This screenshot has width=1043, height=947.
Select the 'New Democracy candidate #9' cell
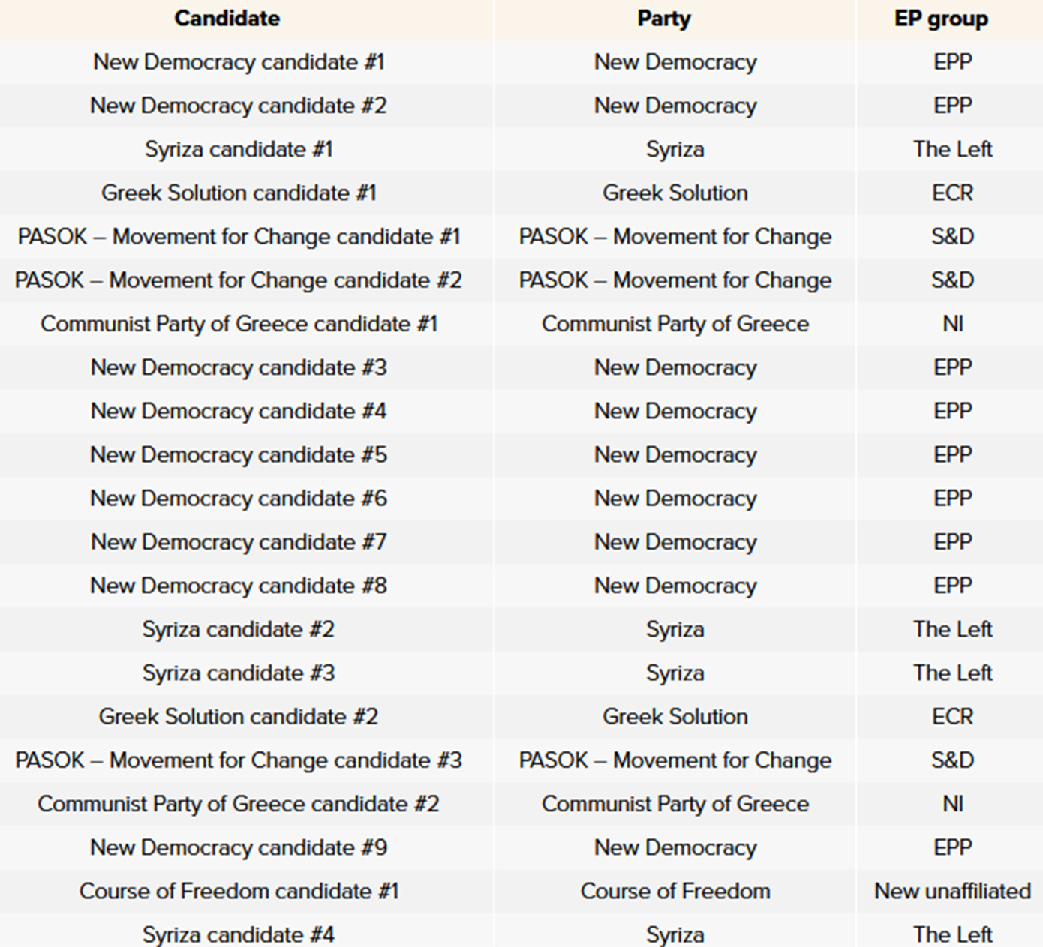pyautogui.click(x=239, y=847)
